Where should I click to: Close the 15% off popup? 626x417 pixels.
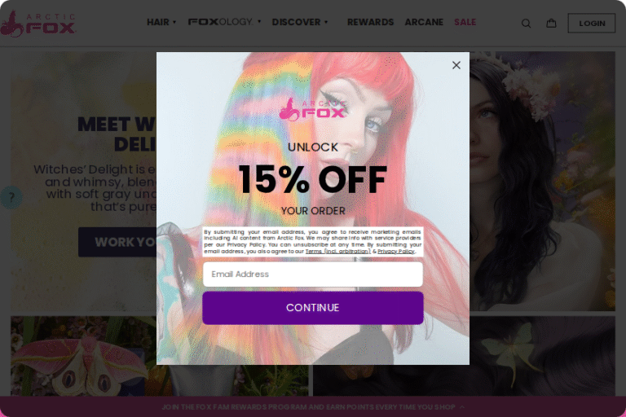(456, 65)
